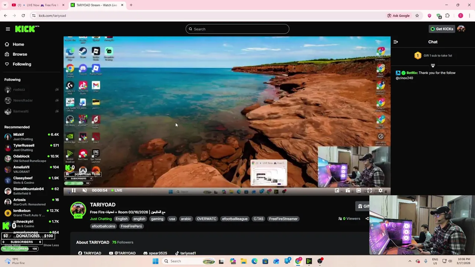
Task: Open TylerRussell recommended channel
Action: pos(32,148)
